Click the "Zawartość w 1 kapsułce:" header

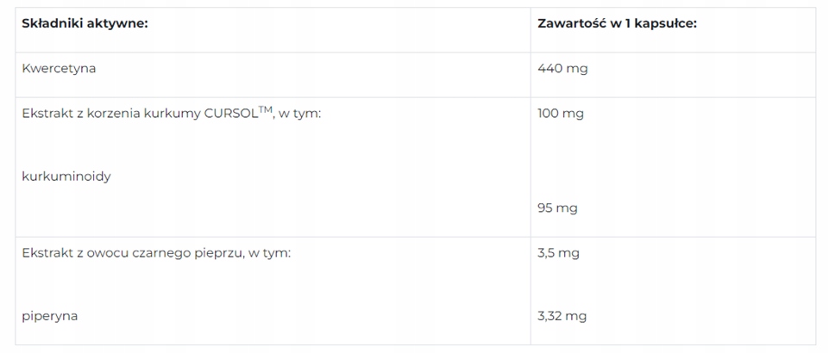click(x=617, y=23)
